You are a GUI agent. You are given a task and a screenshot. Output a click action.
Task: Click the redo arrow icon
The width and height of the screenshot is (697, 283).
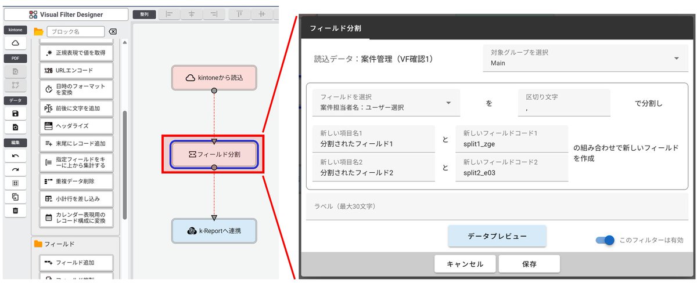click(x=15, y=169)
